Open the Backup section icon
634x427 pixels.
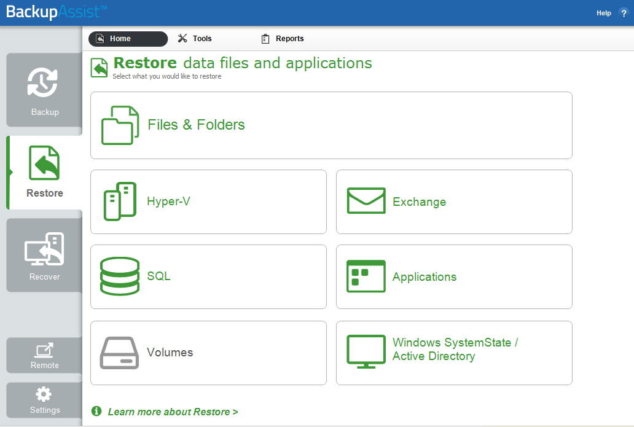coord(42,82)
